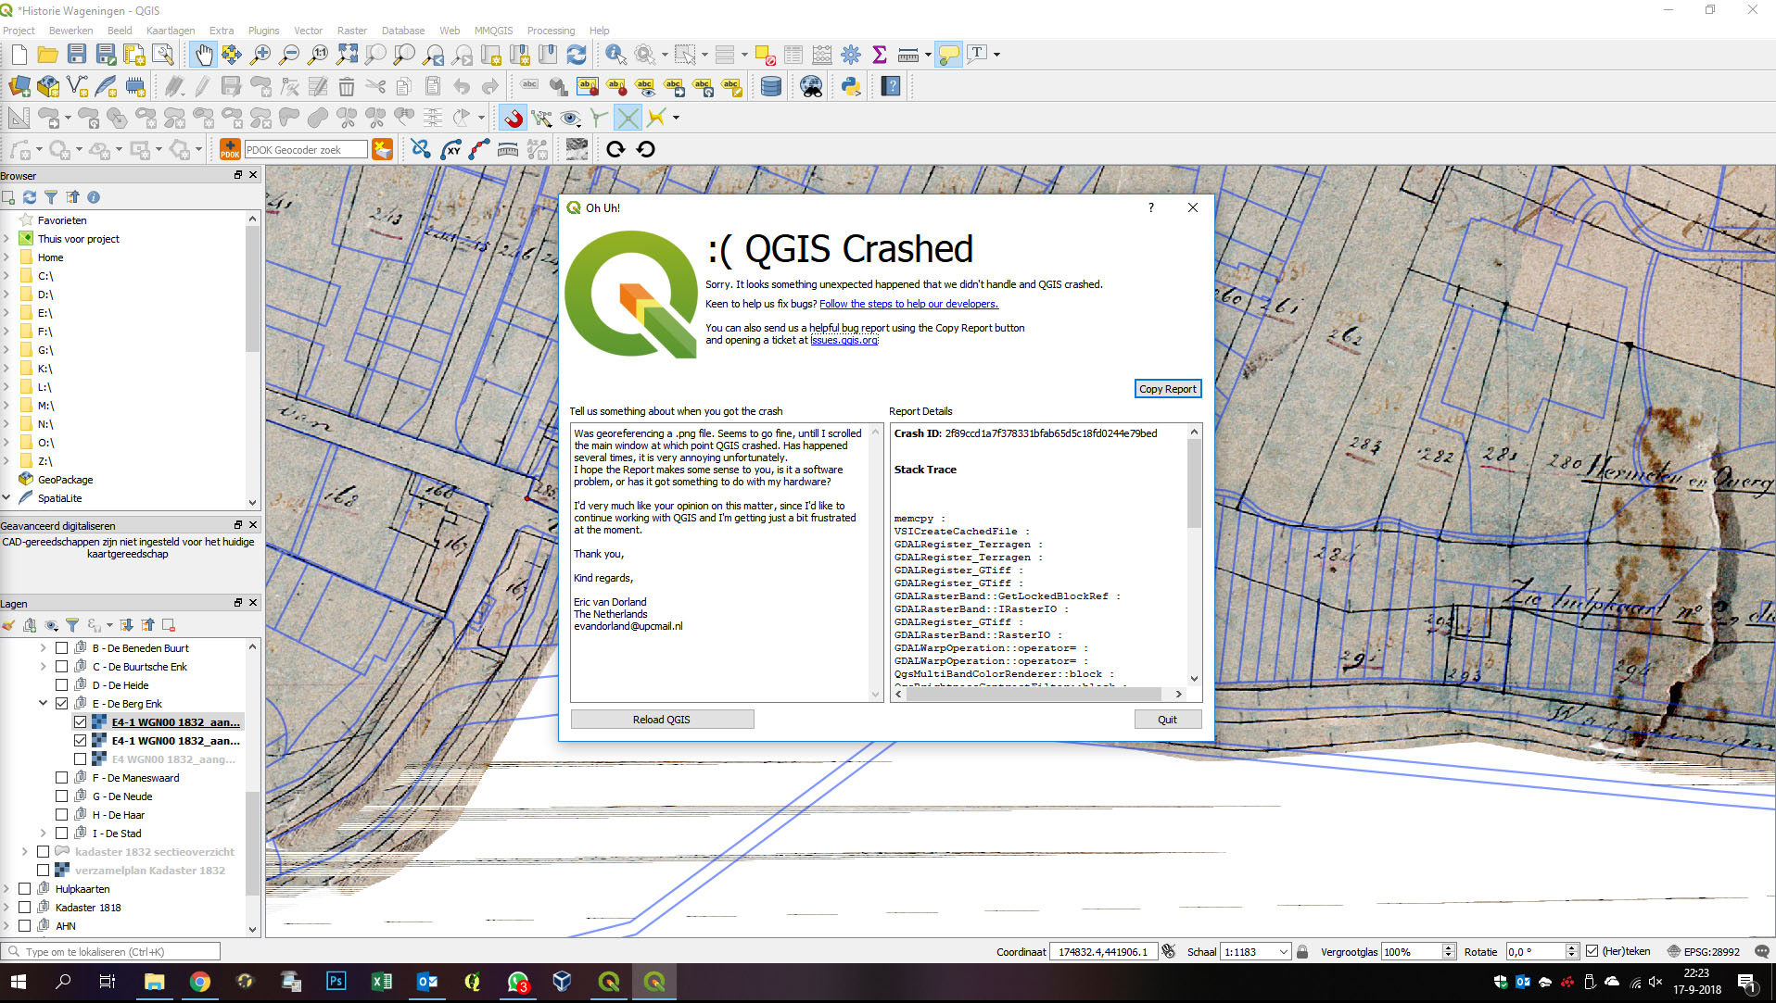Click the Open Project folder icon
Screen dimensions: 1776x1003
(x=48, y=55)
